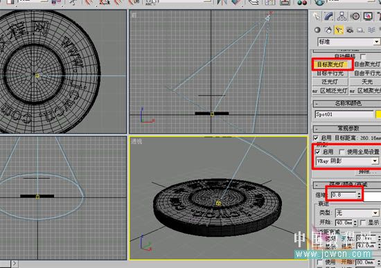381x268 pixels.
Task: Toggle the far attenuation 使用 checkbox
Action: tap(320, 262)
